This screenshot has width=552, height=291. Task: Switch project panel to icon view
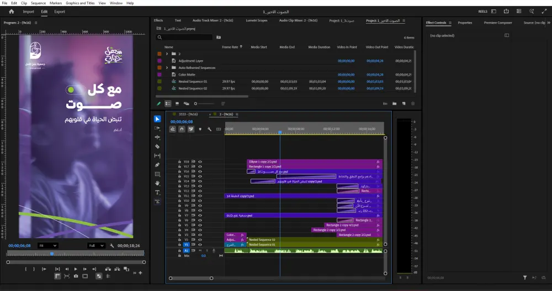177,103
